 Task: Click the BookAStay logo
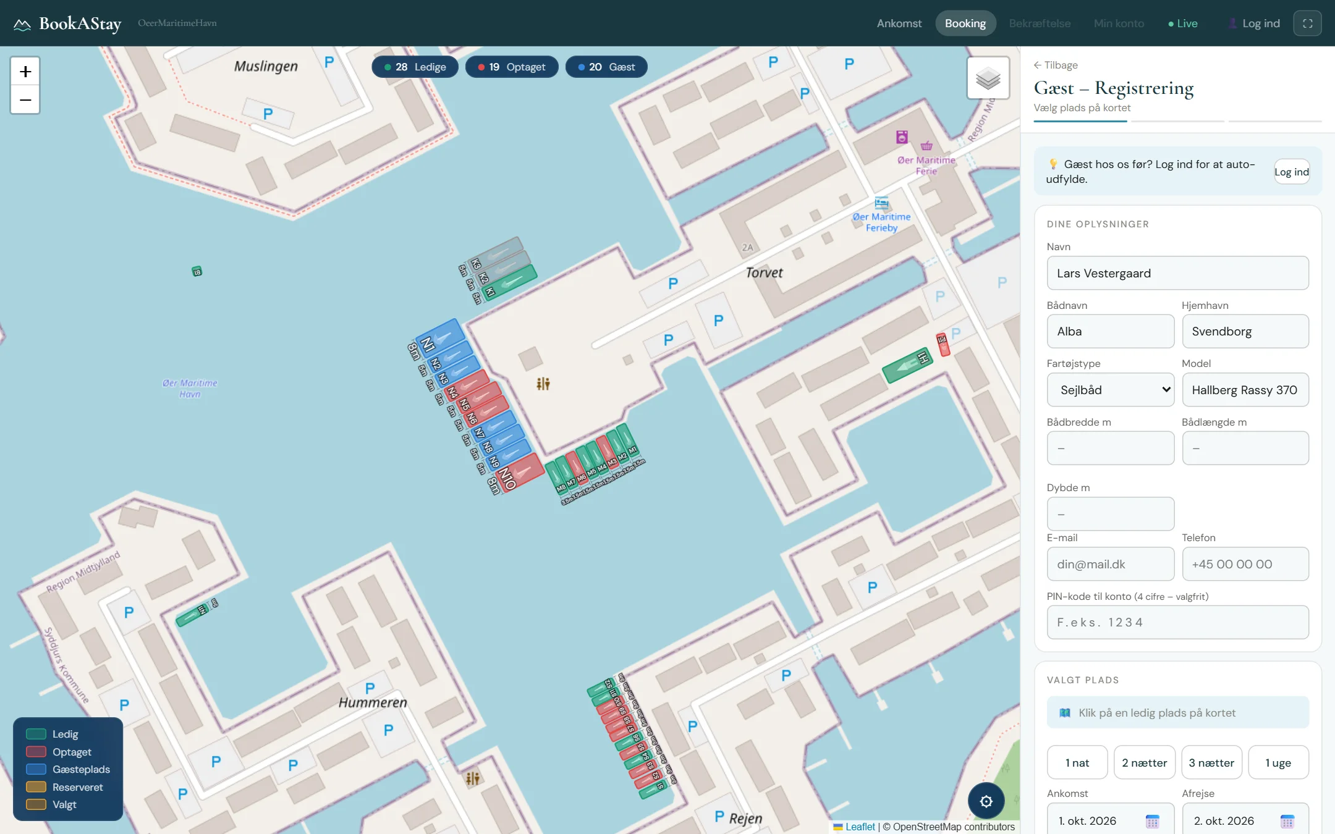pyautogui.click(x=68, y=23)
